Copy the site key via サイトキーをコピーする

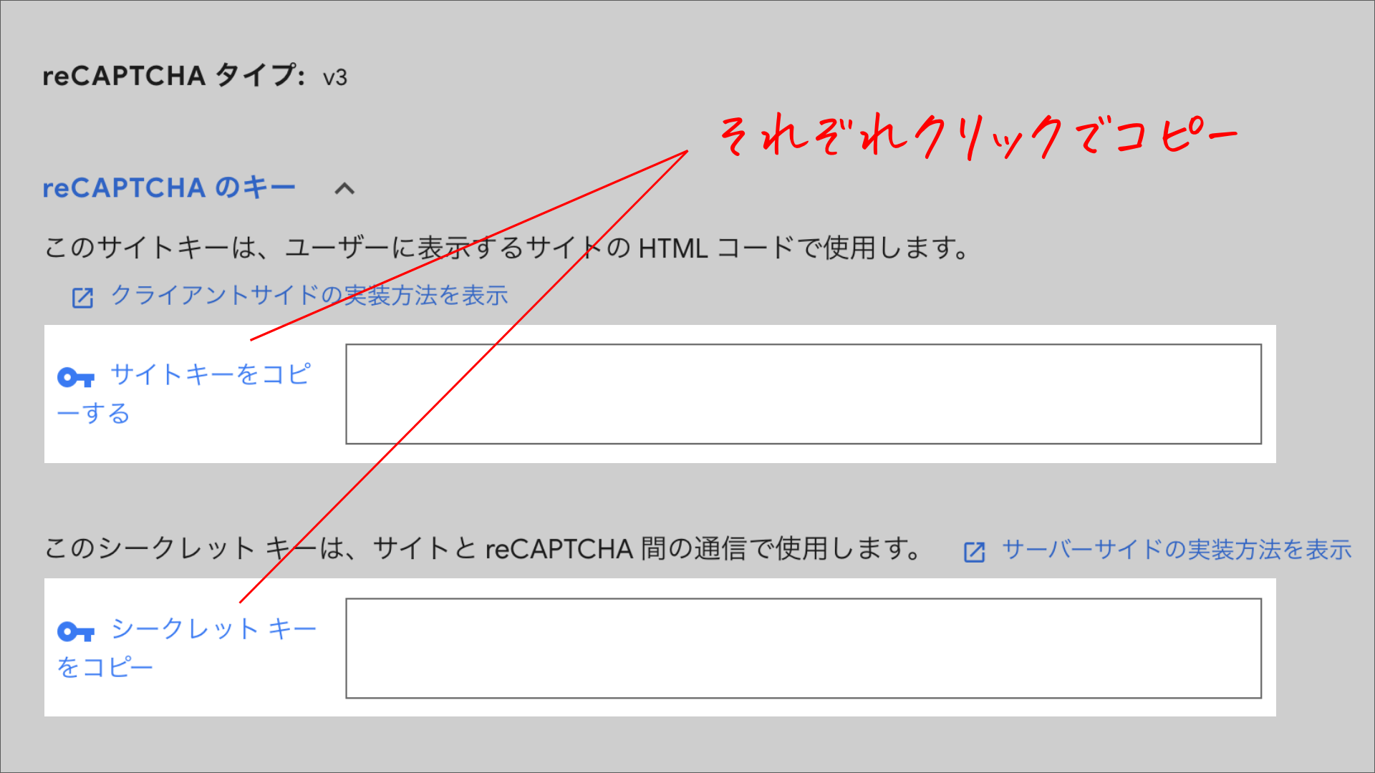pos(185,394)
